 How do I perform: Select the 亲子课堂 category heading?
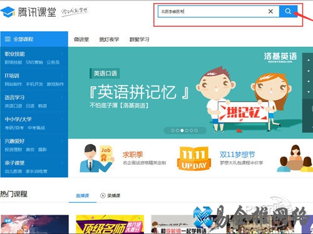(x=14, y=163)
